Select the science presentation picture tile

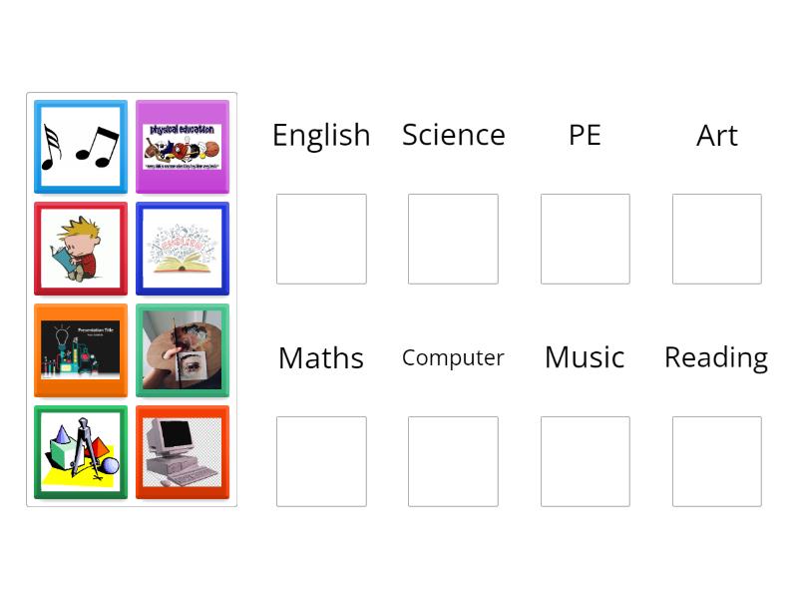point(80,350)
